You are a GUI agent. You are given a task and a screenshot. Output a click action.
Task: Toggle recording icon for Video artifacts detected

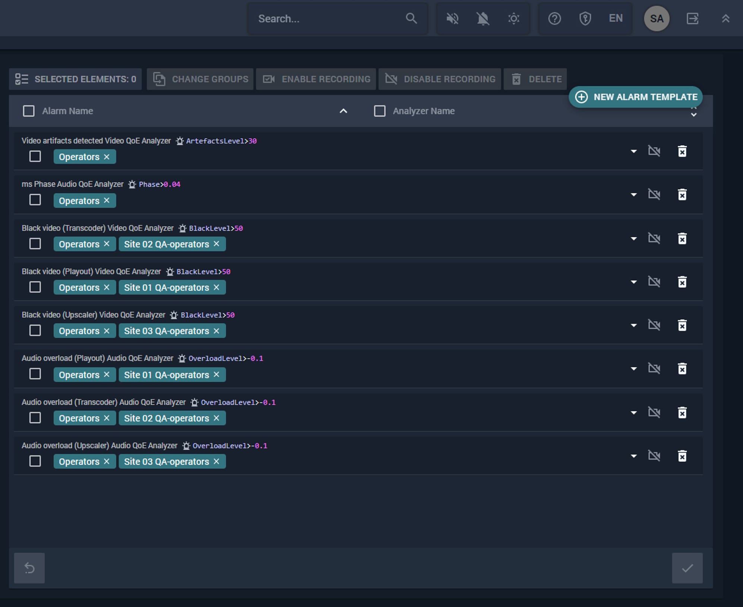[654, 151]
